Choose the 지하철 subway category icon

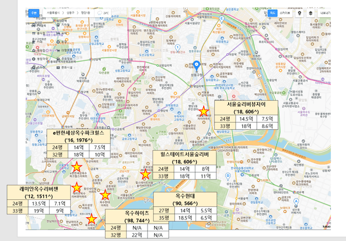tap(58, 25)
